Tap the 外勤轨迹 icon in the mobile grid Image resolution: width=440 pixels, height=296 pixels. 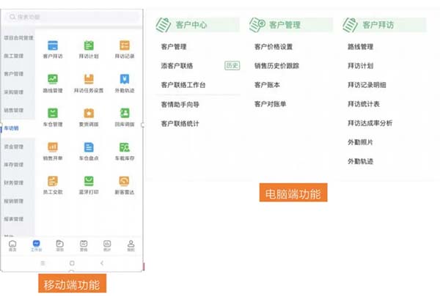125,79
